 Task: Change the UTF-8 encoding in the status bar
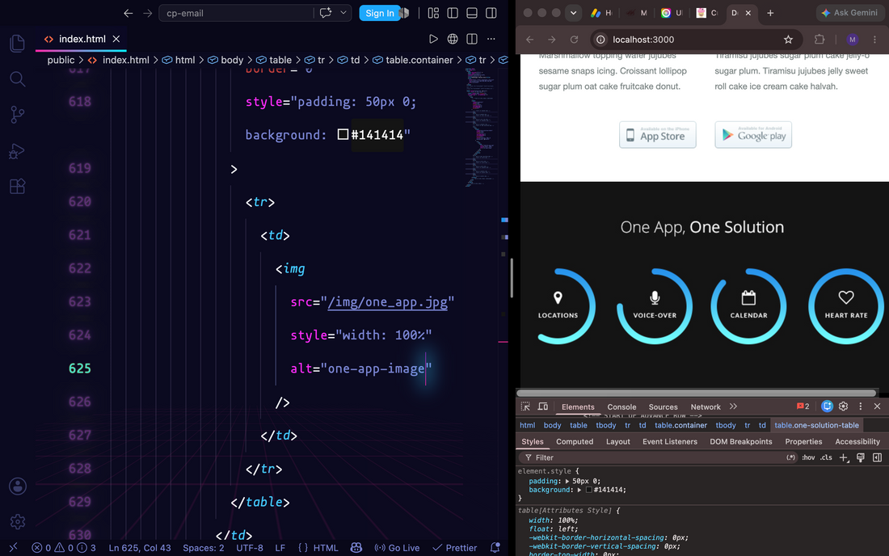[250, 547]
